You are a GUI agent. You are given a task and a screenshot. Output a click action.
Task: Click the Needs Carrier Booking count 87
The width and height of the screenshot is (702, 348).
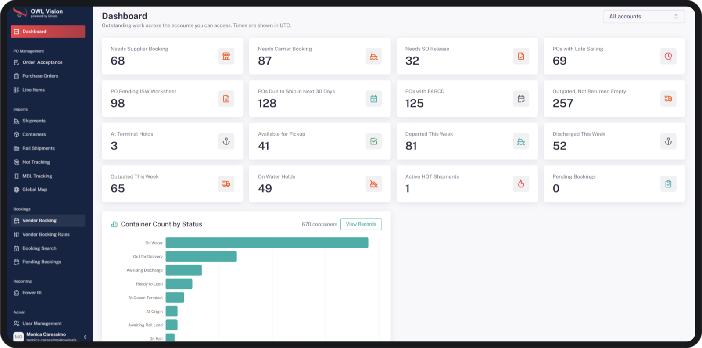[265, 61]
